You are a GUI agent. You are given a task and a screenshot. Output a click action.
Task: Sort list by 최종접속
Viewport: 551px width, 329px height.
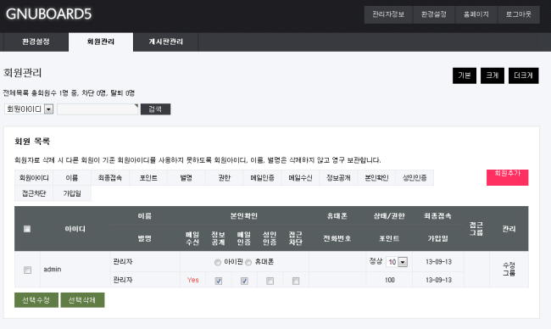click(x=110, y=178)
